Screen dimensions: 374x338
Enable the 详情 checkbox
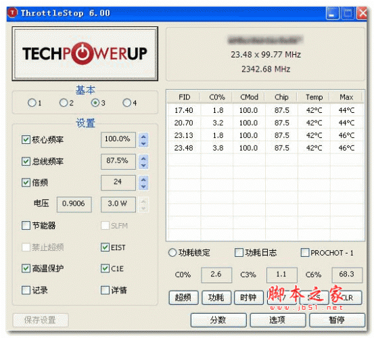pyautogui.click(x=106, y=290)
